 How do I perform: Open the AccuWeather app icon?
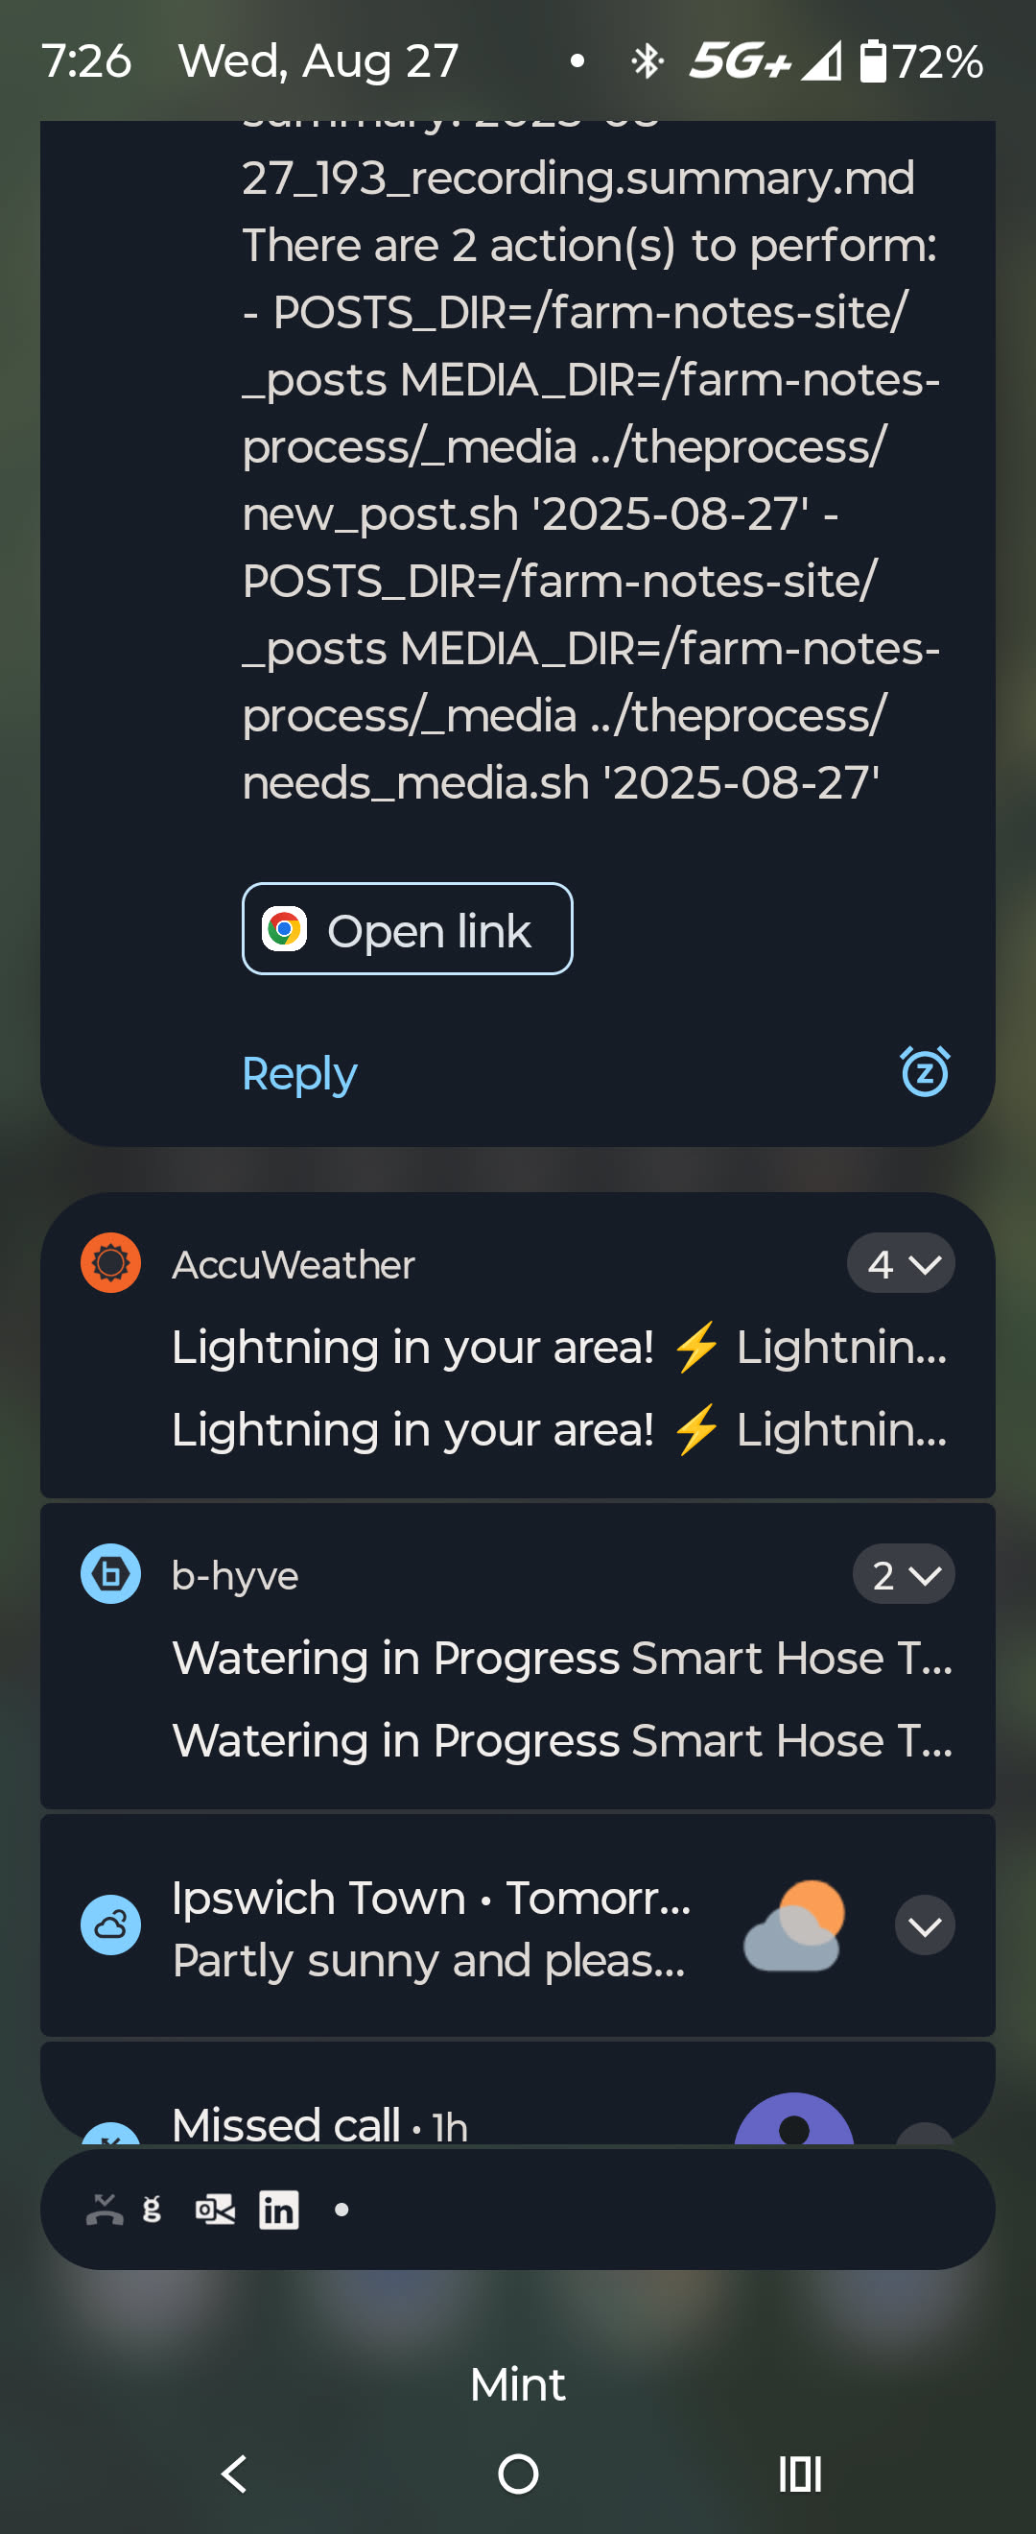110,1262
